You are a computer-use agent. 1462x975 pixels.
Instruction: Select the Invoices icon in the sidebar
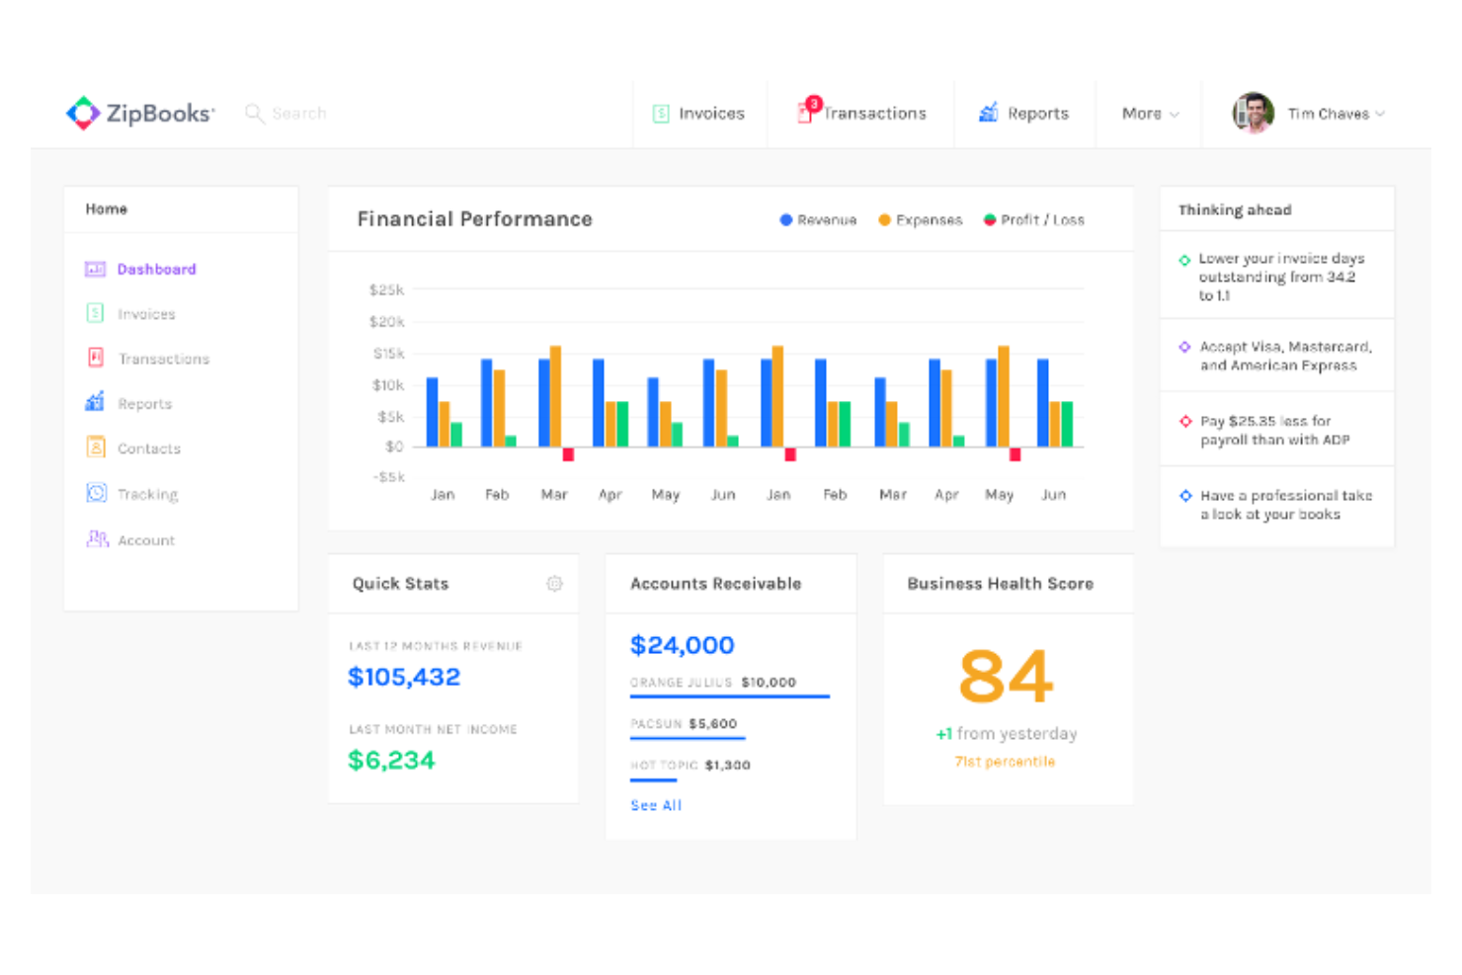(96, 313)
